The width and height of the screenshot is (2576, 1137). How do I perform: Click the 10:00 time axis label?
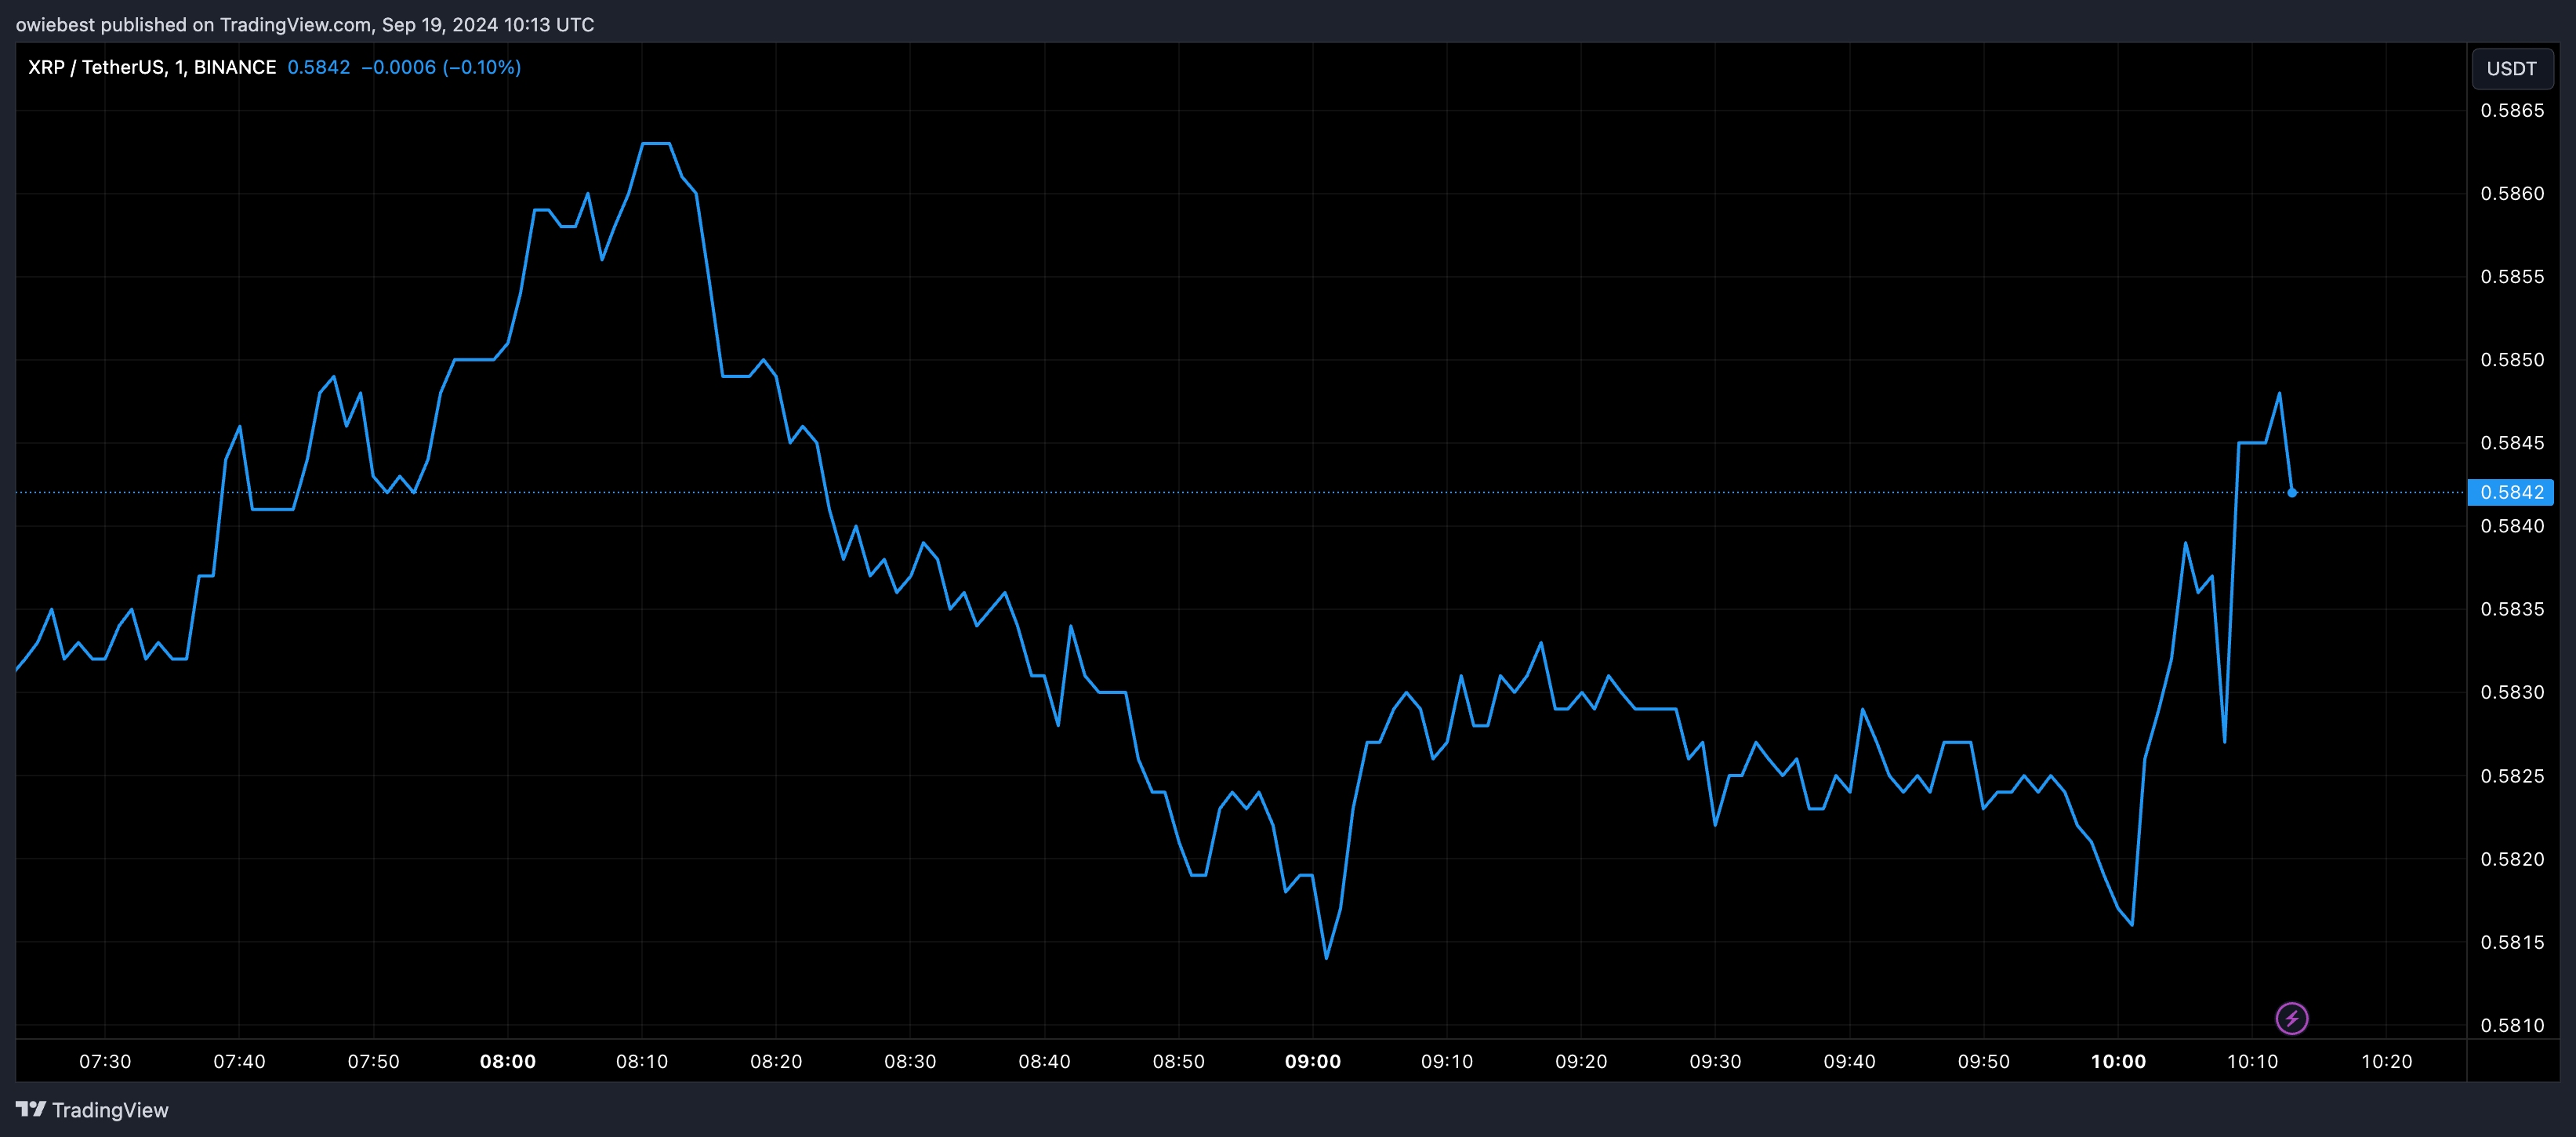[x=2118, y=1061]
